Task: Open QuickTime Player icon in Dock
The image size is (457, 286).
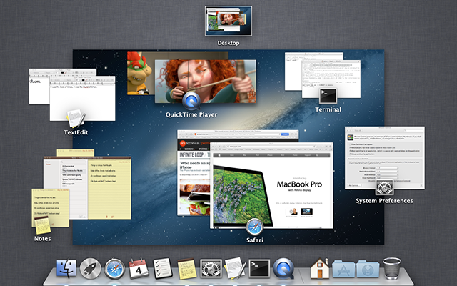Action: coord(283,268)
